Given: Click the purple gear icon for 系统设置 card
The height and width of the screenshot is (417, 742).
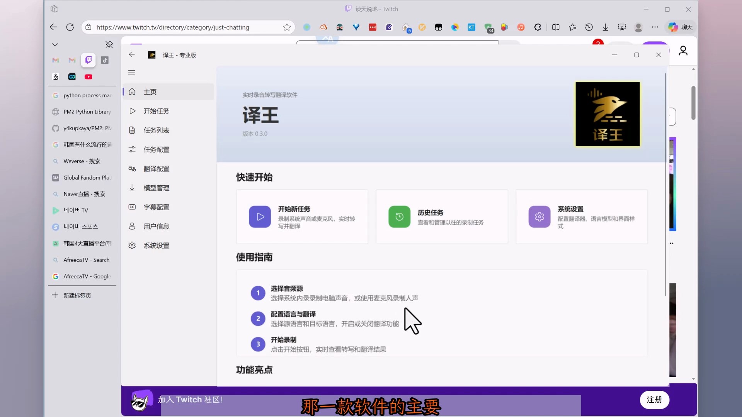Looking at the screenshot, I should coord(539,217).
